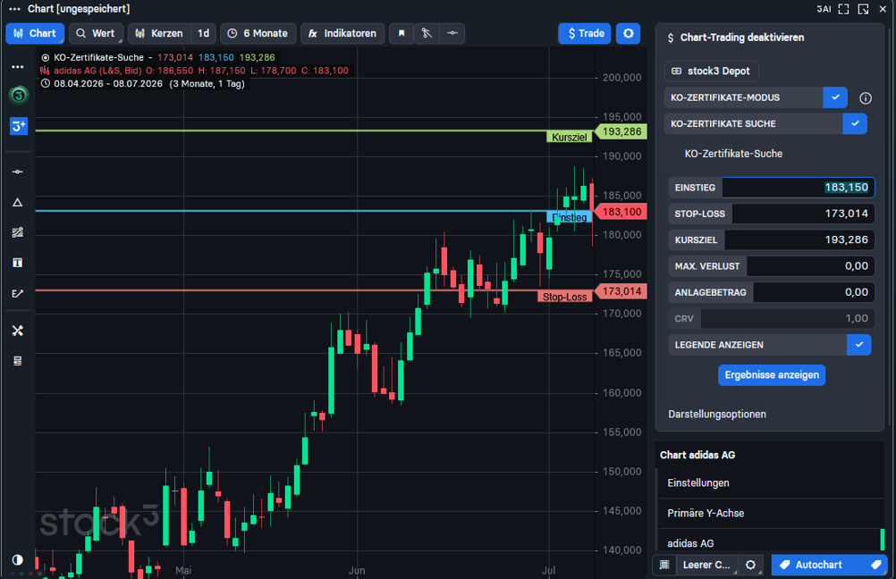This screenshot has height=579, width=896.
Task: Open the Indikatoren menu
Action: coord(342,33)
